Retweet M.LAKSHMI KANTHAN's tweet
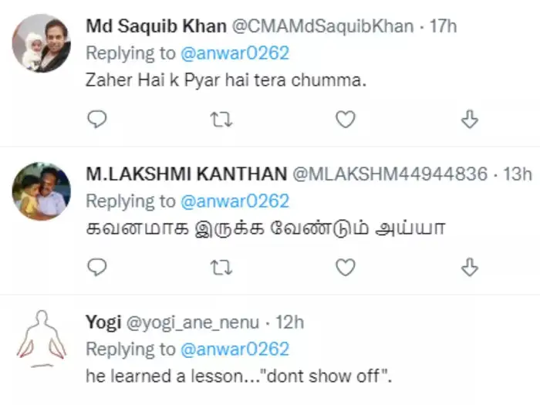 click(x=221, y=267)
